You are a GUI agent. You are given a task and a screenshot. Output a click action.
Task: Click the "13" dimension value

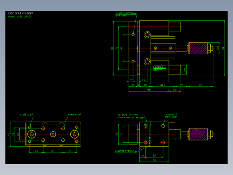[143, 80]
